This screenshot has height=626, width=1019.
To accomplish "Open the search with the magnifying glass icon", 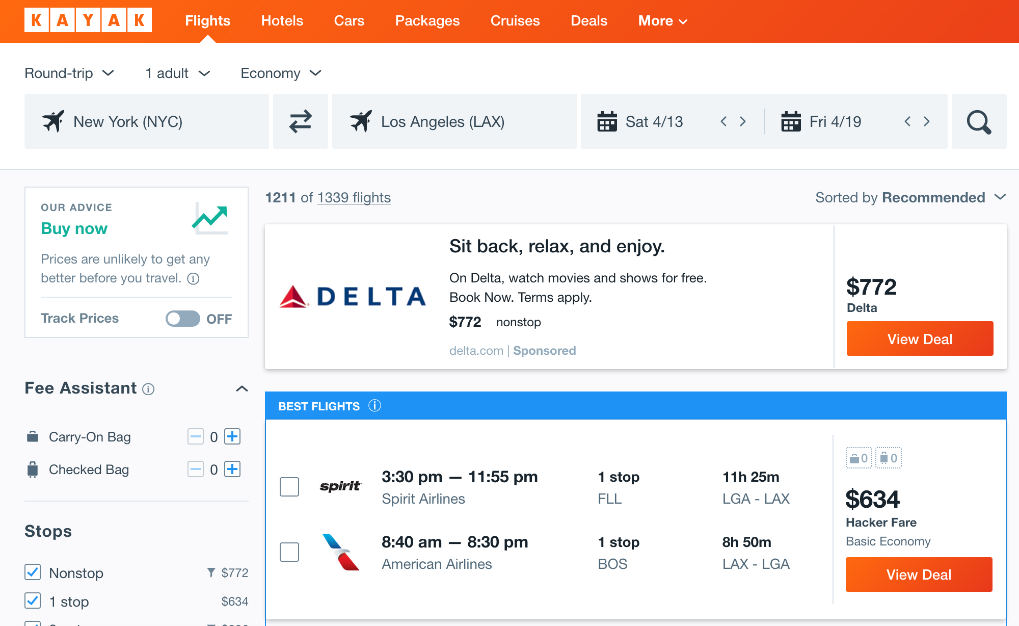I will [x=978, y=121].
